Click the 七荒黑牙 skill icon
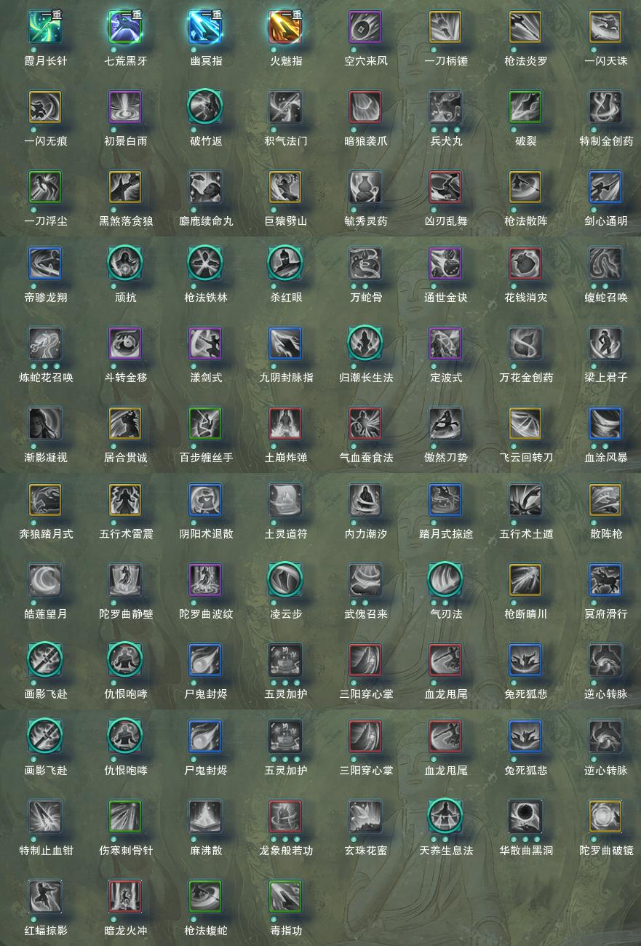 click(125, 28)
